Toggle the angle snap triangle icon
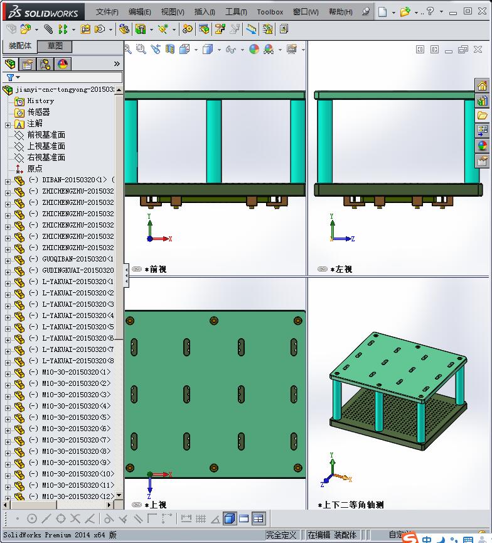492x543 pixels. point(215,518)
